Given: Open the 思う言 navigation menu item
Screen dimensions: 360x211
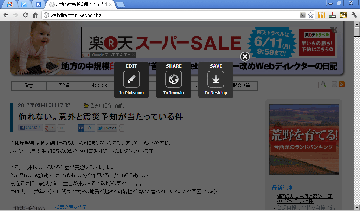Looking at the screenshot, I should click(x=64, y=86).
